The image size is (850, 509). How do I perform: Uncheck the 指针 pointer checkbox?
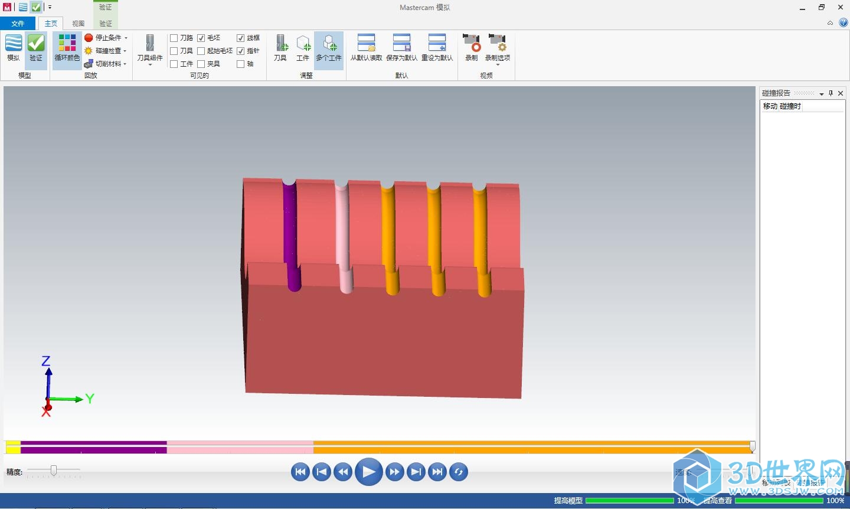(241, 51)
